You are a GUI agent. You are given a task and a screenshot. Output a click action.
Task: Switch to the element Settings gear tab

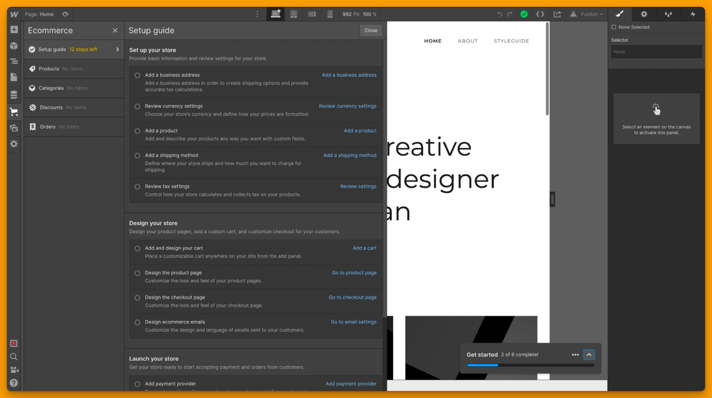click(644, 14)
